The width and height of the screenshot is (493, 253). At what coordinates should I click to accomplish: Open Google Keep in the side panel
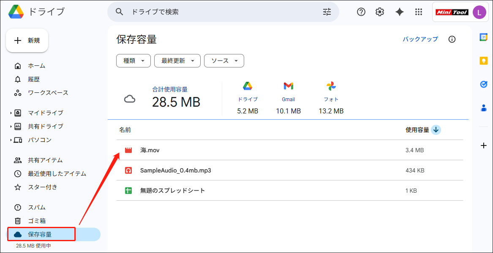click(x=483, y=60)
